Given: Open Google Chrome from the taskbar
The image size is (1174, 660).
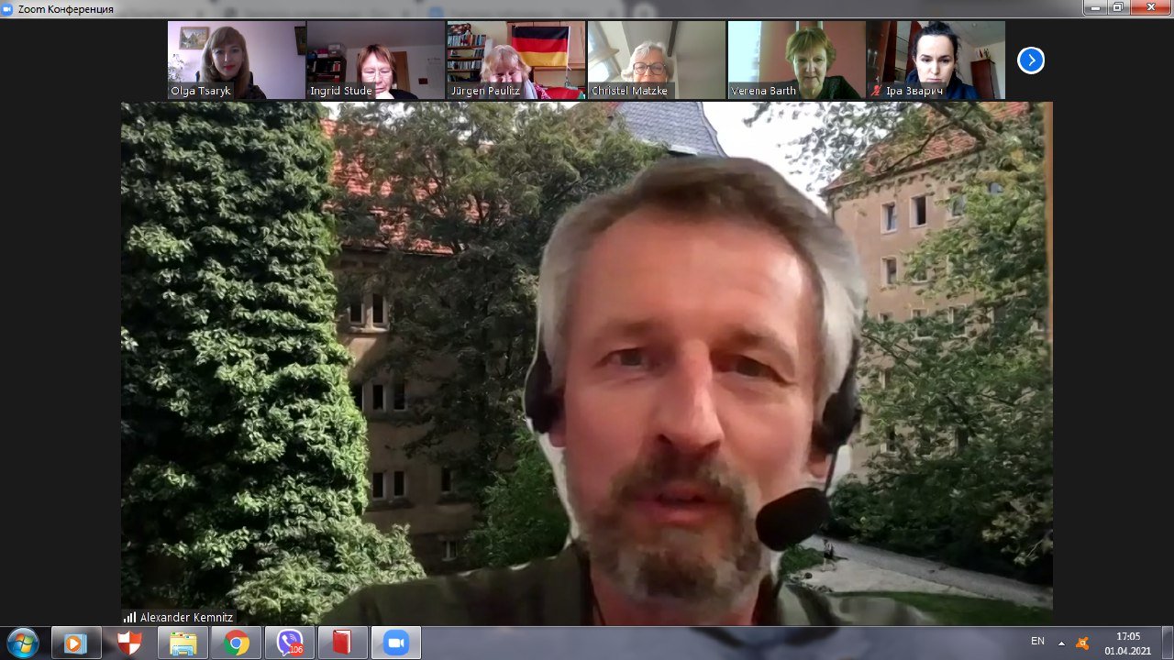Looking at the screenshot, I should click(236, 643).
